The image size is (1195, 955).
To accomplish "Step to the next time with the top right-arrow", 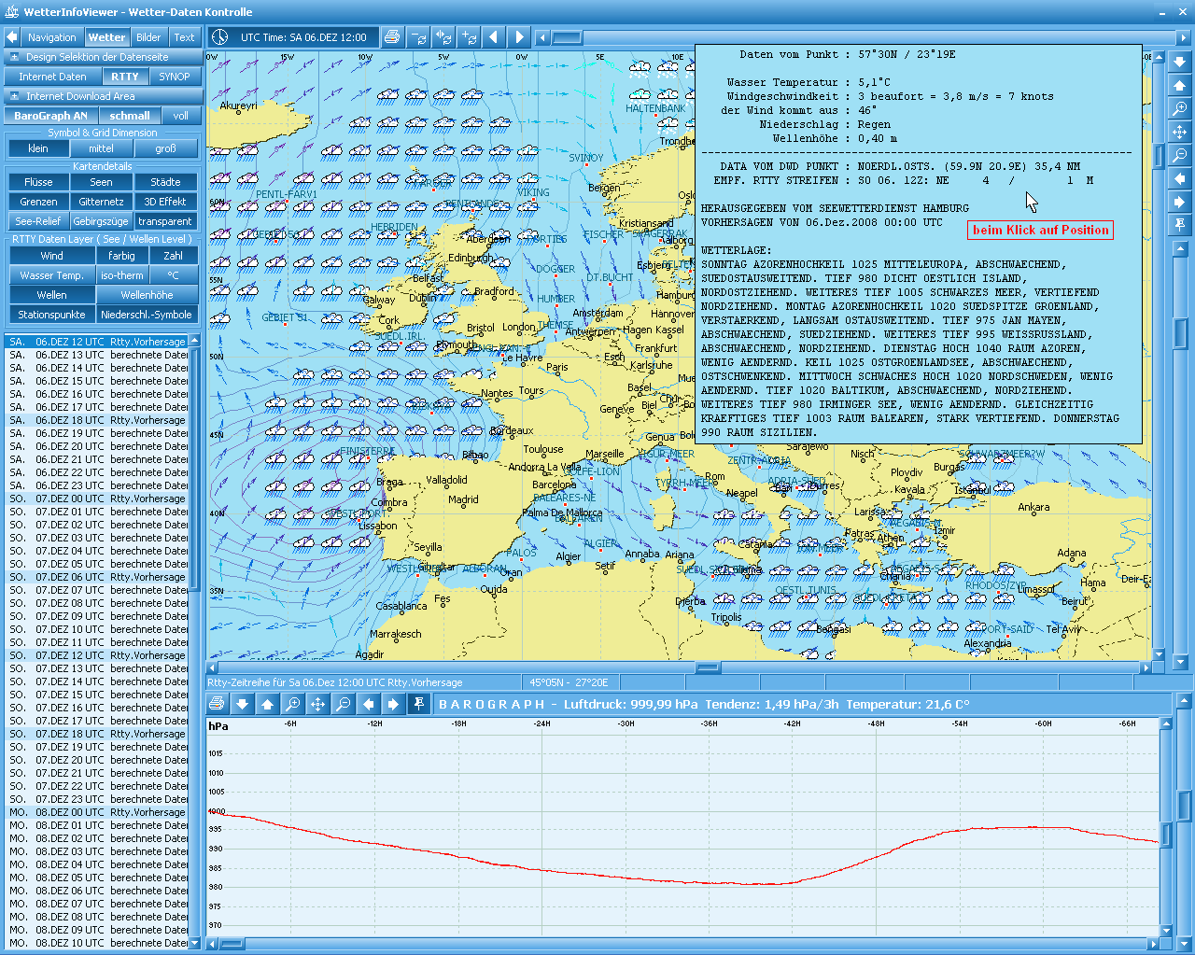I will pos(519,37).
